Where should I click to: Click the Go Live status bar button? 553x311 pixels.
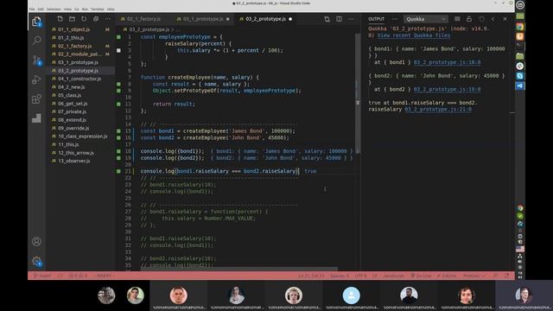[421, 276]
